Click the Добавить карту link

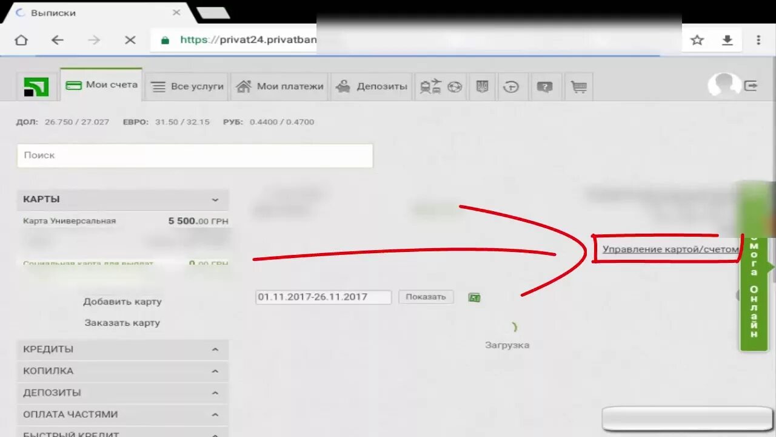coord(122,302)
